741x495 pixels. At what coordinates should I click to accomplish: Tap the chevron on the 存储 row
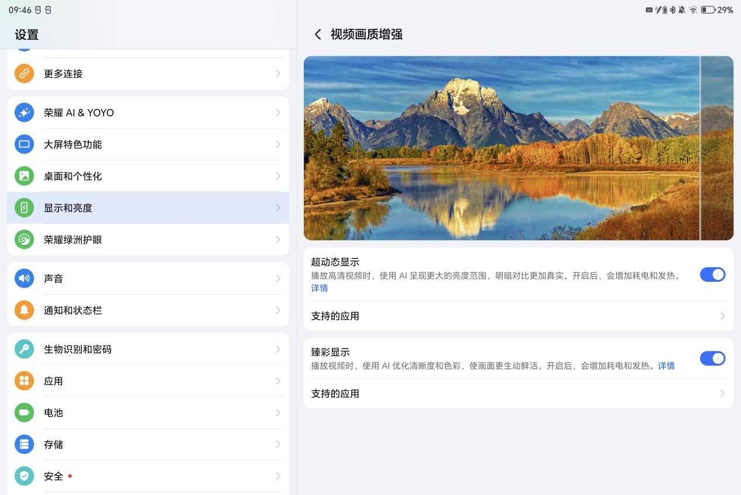pos(278,444)
